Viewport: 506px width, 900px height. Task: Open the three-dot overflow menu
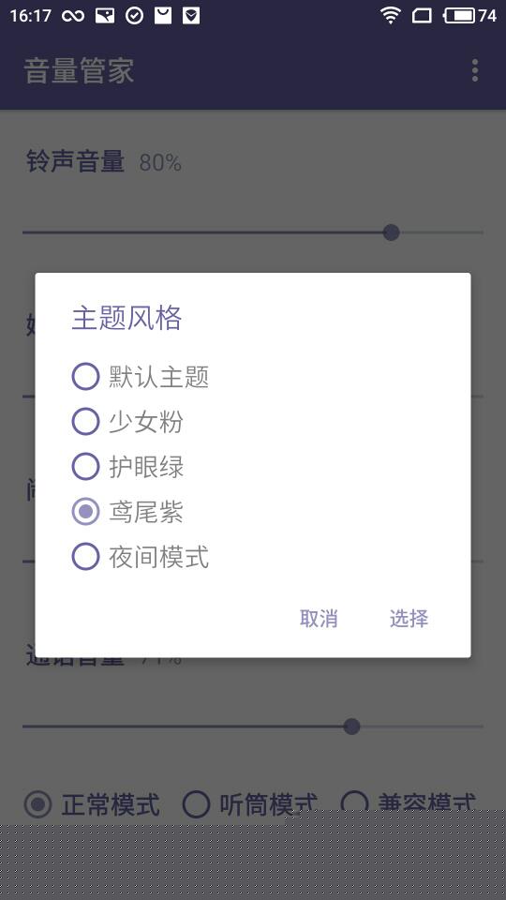pos(474,70)
